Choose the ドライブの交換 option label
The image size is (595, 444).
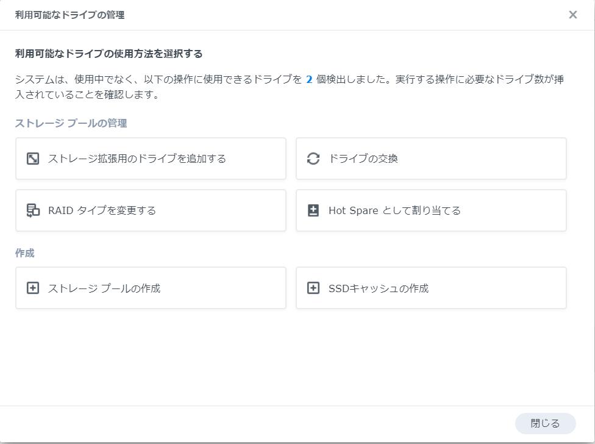363,159
